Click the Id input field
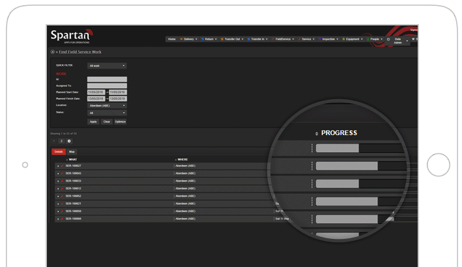Screen dimensions: 462x267 point(107,80)
